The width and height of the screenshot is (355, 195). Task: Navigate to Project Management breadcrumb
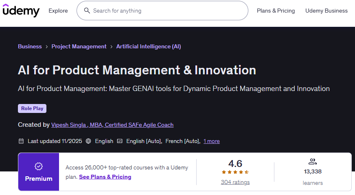pyautogui.click(x=79, y=46)
